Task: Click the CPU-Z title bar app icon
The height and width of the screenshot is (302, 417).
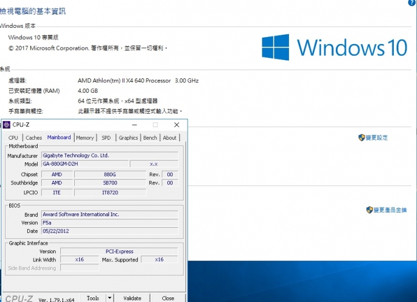Action: (6, 125)
